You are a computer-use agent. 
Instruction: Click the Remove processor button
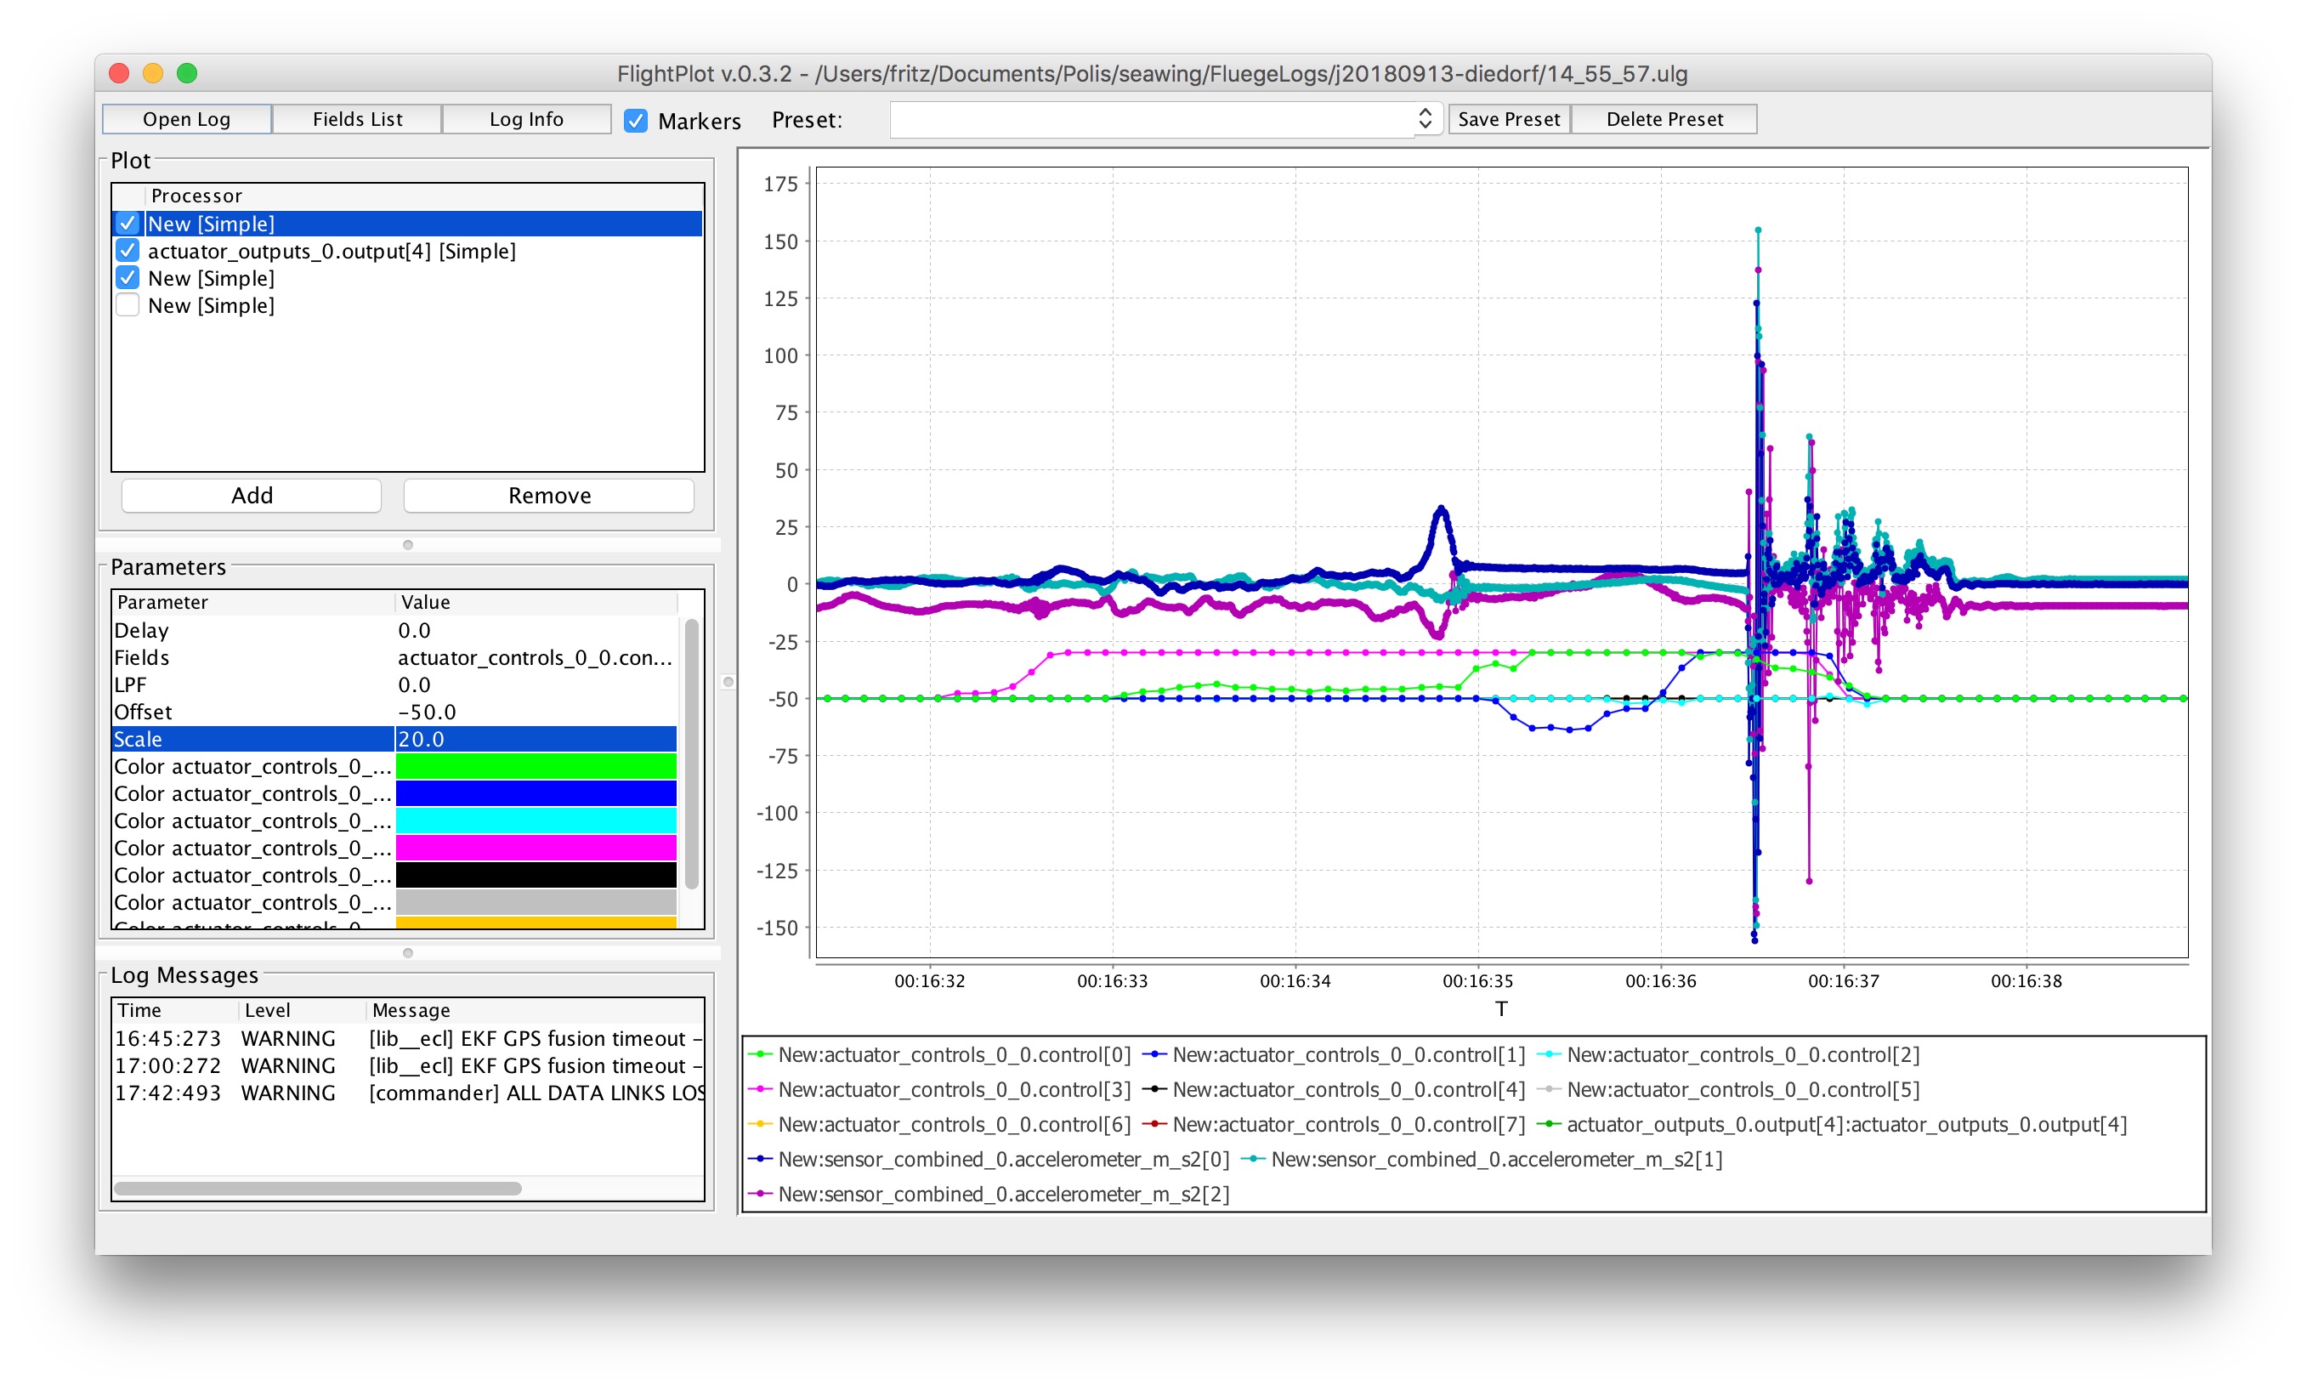[548, 496]
